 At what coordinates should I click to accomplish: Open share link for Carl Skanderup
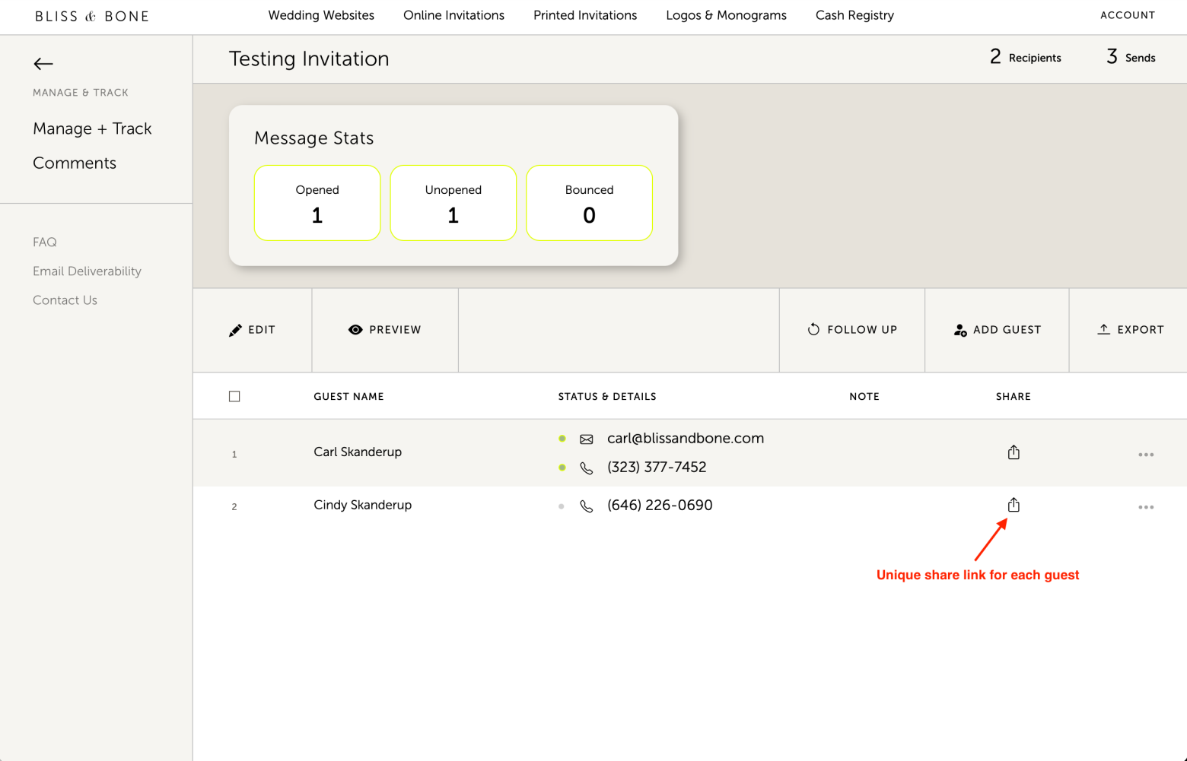[1013, 452]
